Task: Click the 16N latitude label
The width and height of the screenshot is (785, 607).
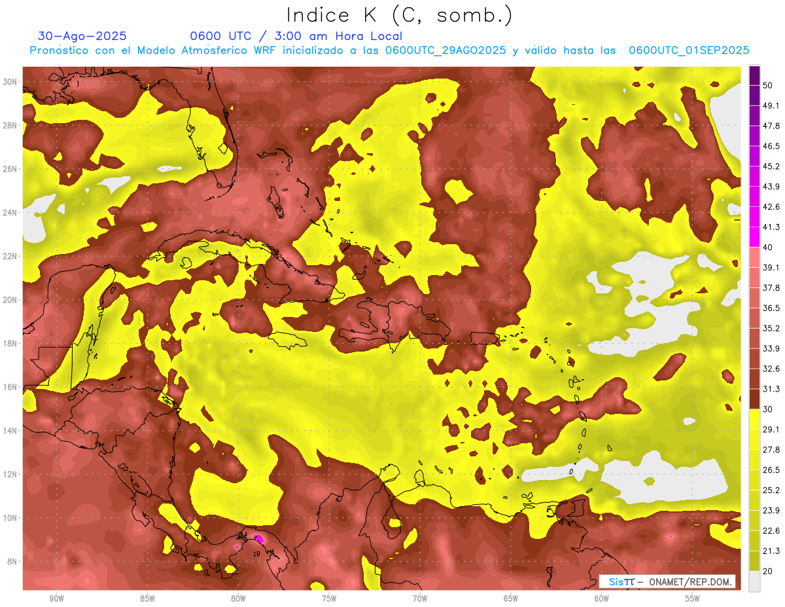Action: point(11,387)
